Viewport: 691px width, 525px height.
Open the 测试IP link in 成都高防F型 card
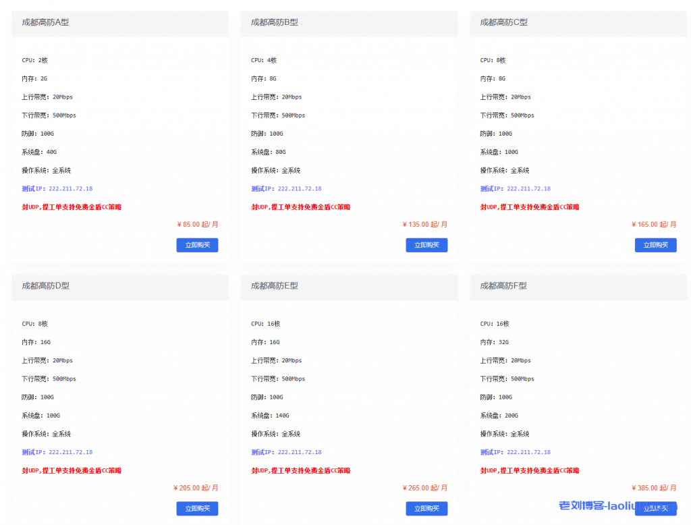516,452
